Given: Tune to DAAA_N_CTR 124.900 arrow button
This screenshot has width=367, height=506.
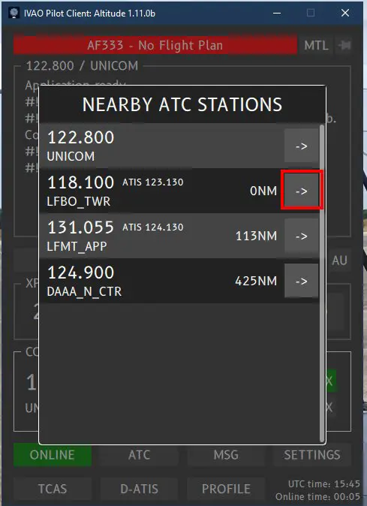Looking at the screenshot, I should 301,281.
